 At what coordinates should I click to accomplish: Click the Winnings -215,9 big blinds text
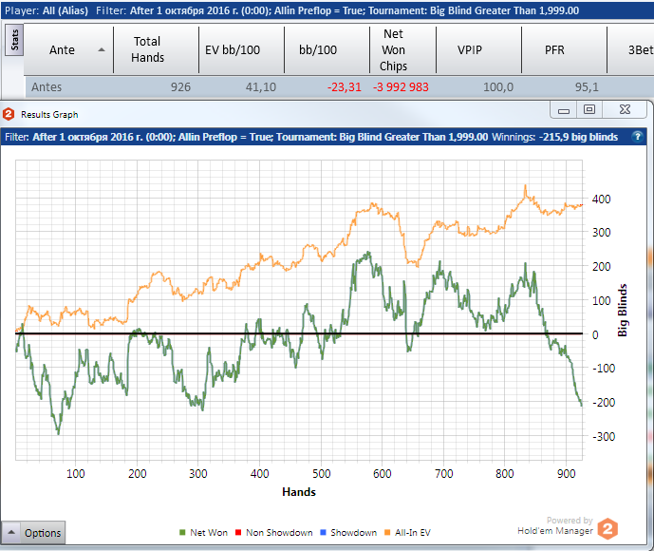point(554,137)
